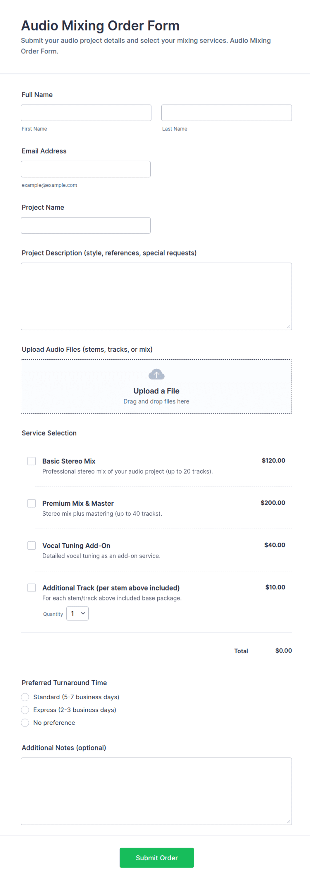Enable the Vocal Tuning Add-On checkbox
The image size is (310, 884).
(32, 545)
